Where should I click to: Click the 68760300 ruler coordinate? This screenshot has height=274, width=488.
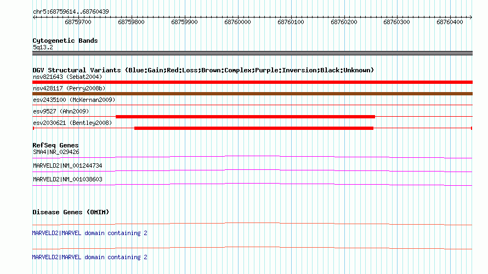point(397,22)
